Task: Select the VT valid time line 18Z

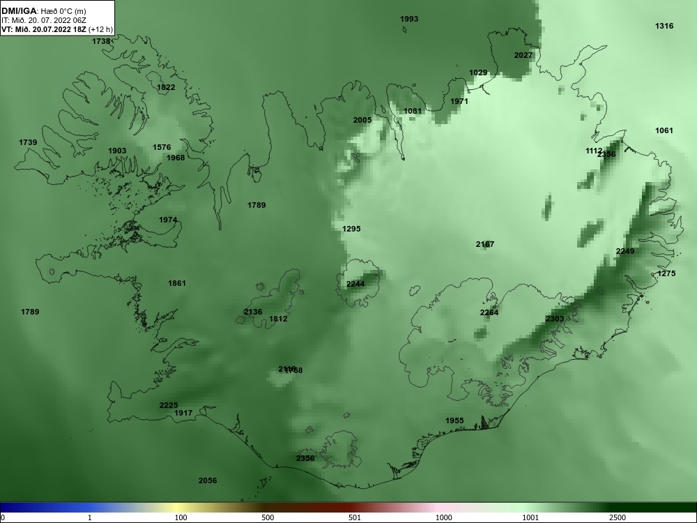Action: click(57, 29)
